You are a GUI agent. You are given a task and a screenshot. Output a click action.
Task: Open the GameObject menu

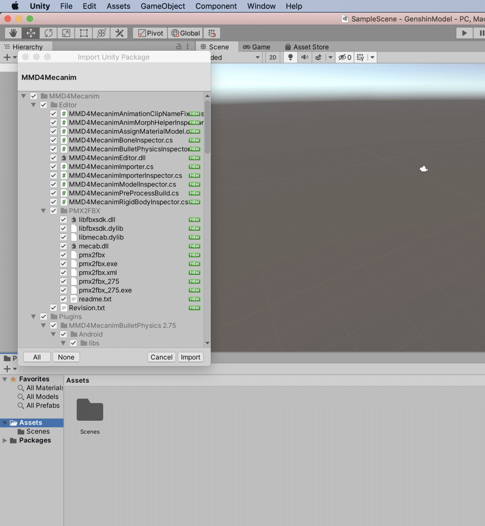(x=163, y=6)
